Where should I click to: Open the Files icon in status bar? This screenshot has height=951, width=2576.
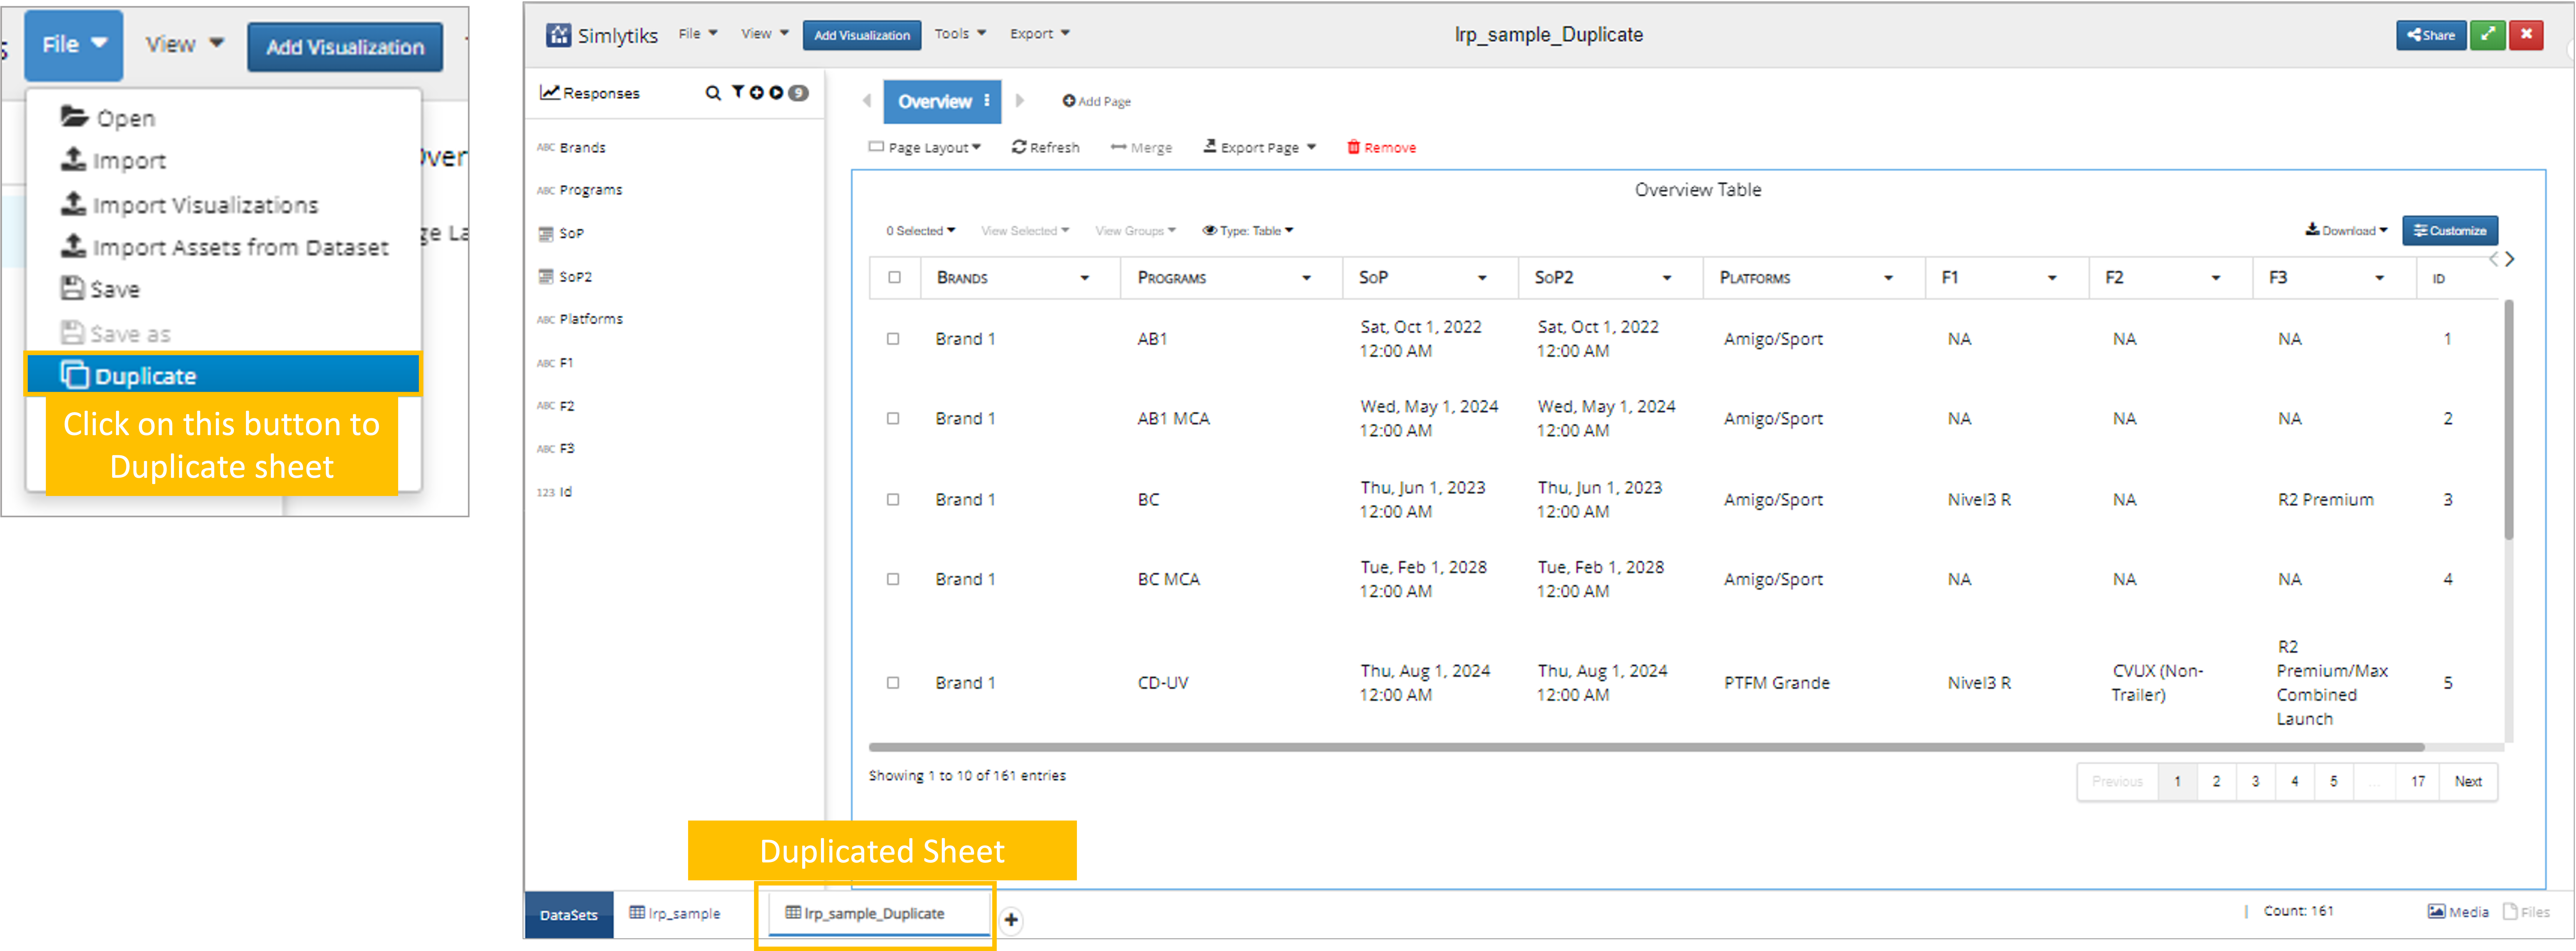(x=2526, y=912)
